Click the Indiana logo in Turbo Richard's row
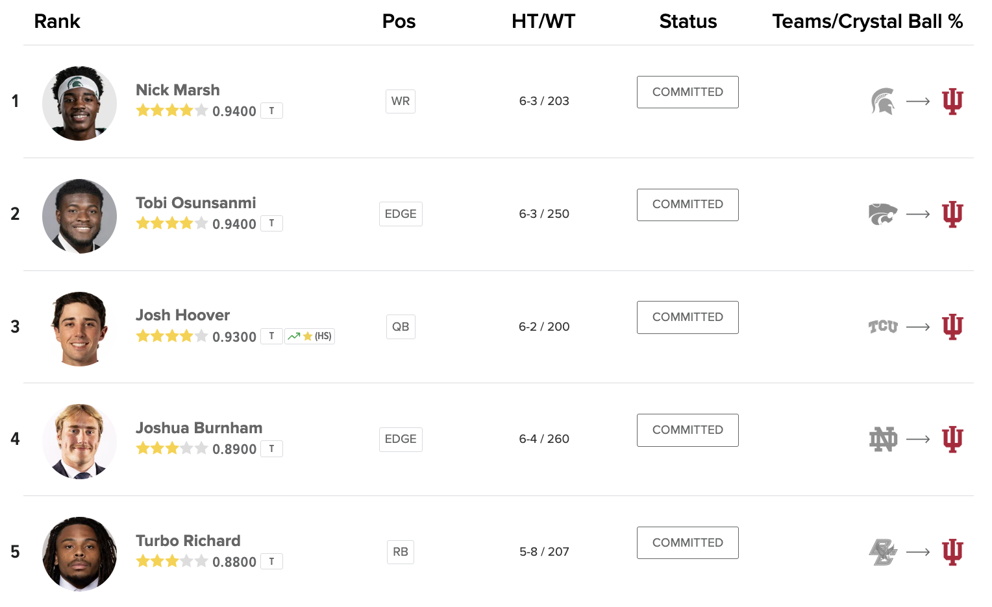The height and width of the screenshot is (607, 992). pyautogui.click(x=952, y=552)
